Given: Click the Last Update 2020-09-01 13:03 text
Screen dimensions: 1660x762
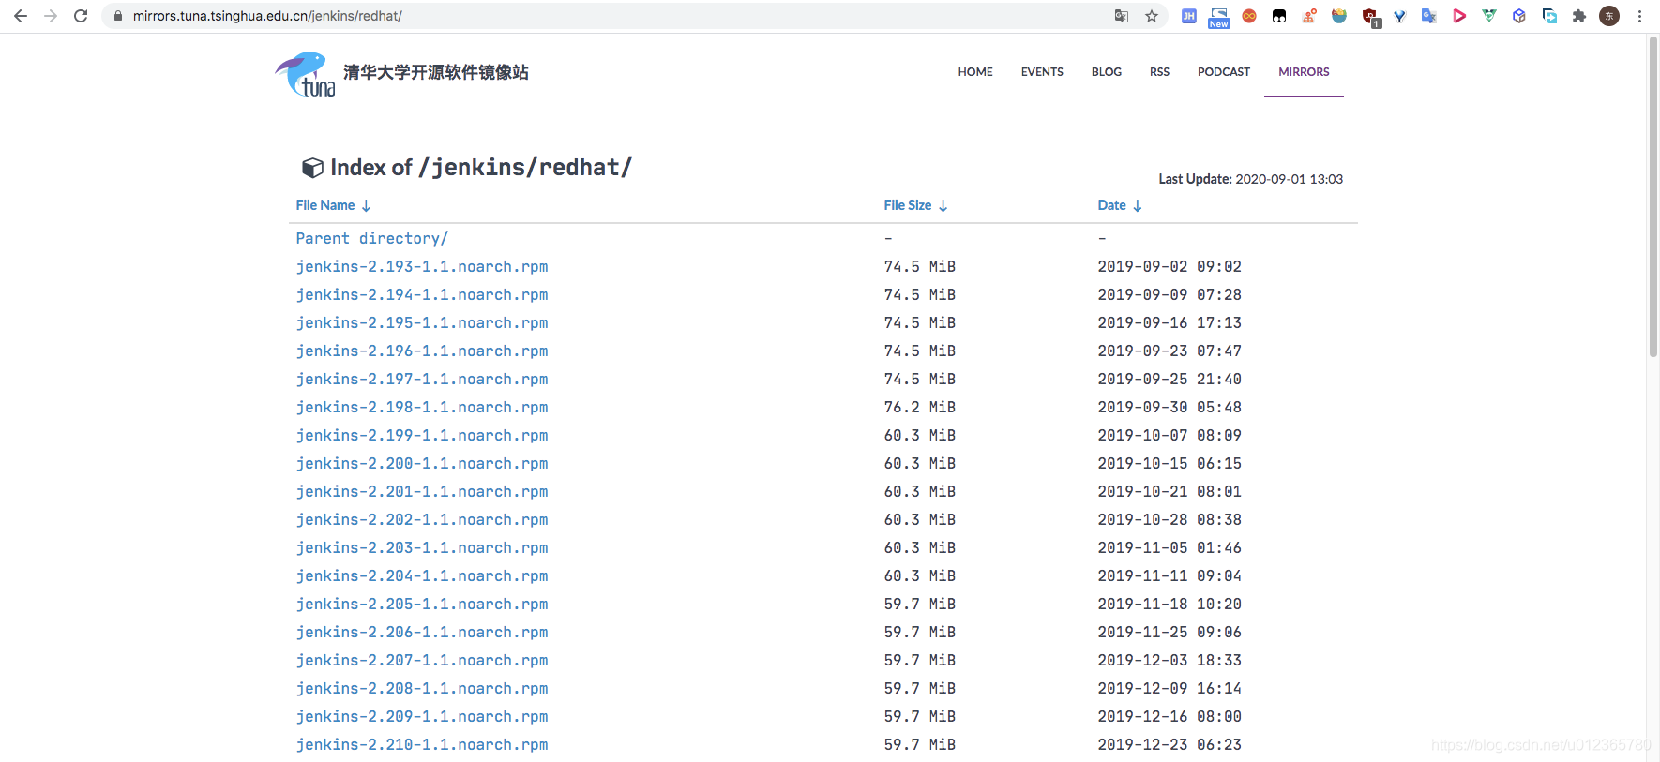Looking at the screenshot, I should coord(1250,179).
